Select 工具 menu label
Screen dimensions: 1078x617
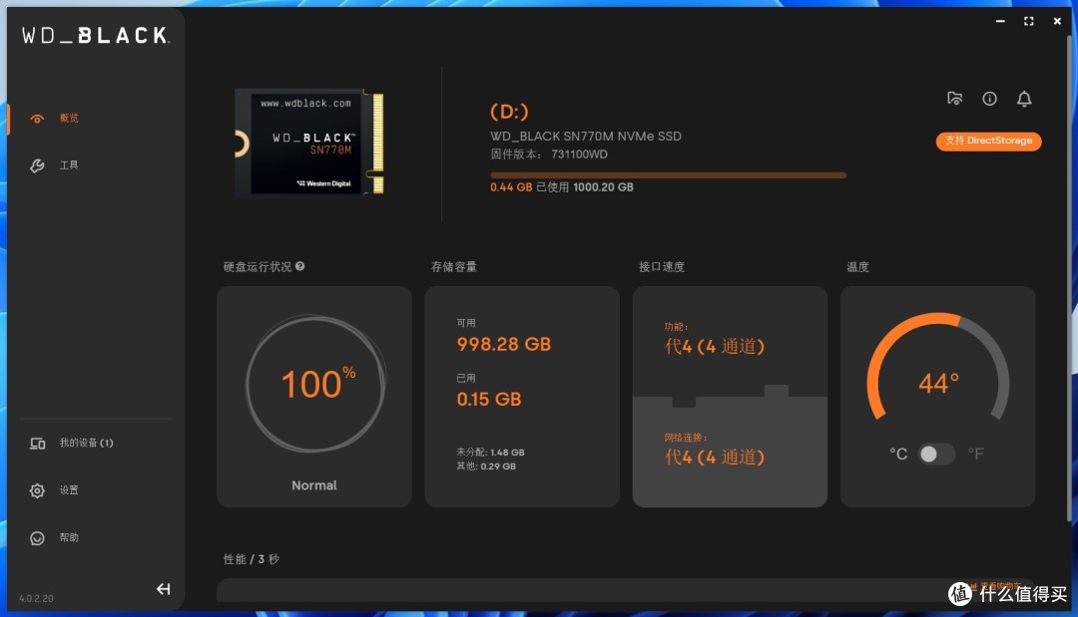[x=69, y=165]
